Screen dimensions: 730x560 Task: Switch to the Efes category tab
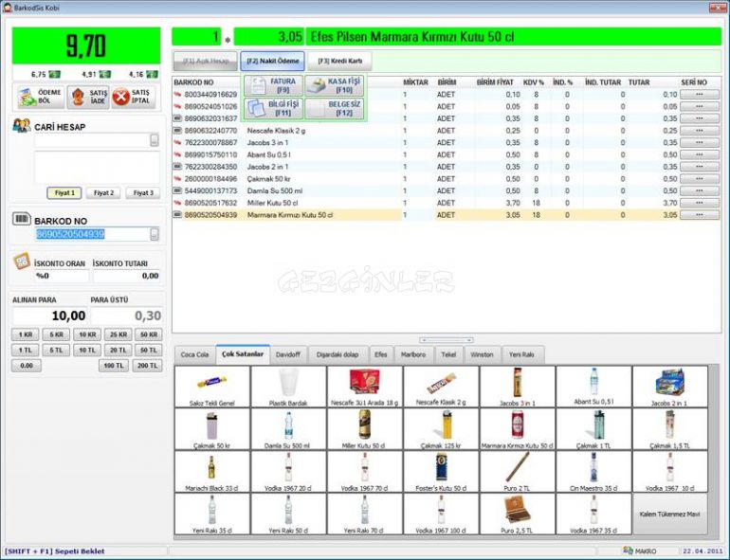381,354
